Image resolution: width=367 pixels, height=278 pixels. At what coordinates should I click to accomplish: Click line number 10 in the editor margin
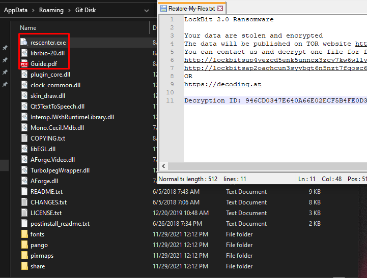pos(170,92)
